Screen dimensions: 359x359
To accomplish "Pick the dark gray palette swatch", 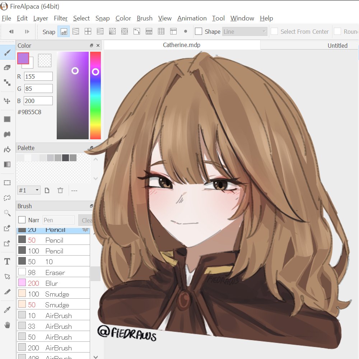I will click(65, 157).
